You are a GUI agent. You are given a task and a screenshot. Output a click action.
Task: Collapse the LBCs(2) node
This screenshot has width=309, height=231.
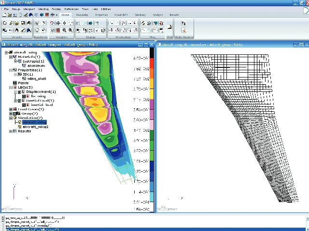(11, 88)
